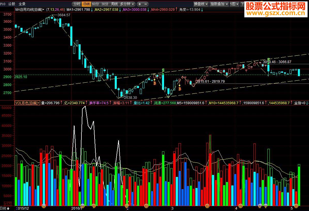Click the 2815.61 - 2819.79 gap label
This screenshot has height=211, width=309.
[210, 81]
